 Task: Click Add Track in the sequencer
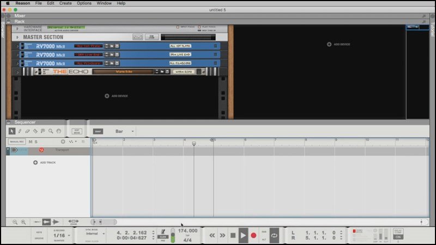pyautogui.click(x=45, y=162)
